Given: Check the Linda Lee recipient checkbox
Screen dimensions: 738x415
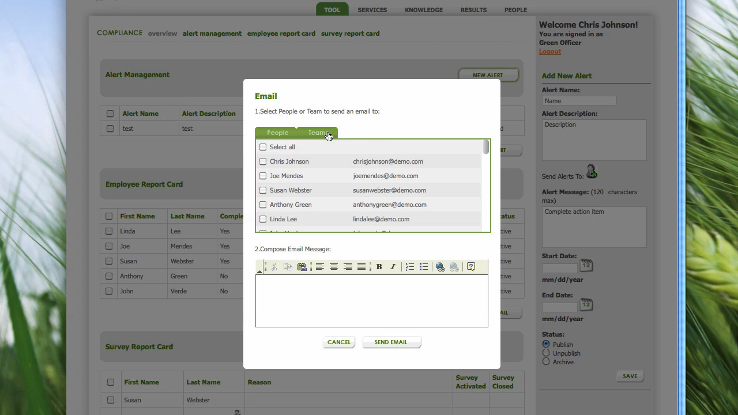Looking at the screenshot, I should tap(263, 219).
